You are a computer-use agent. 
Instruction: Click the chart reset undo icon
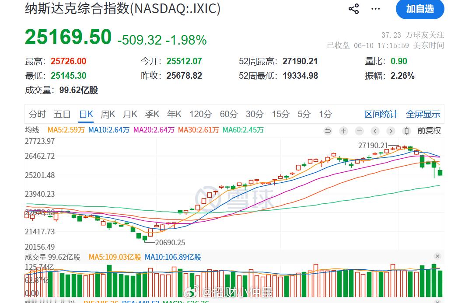(328, 131)
